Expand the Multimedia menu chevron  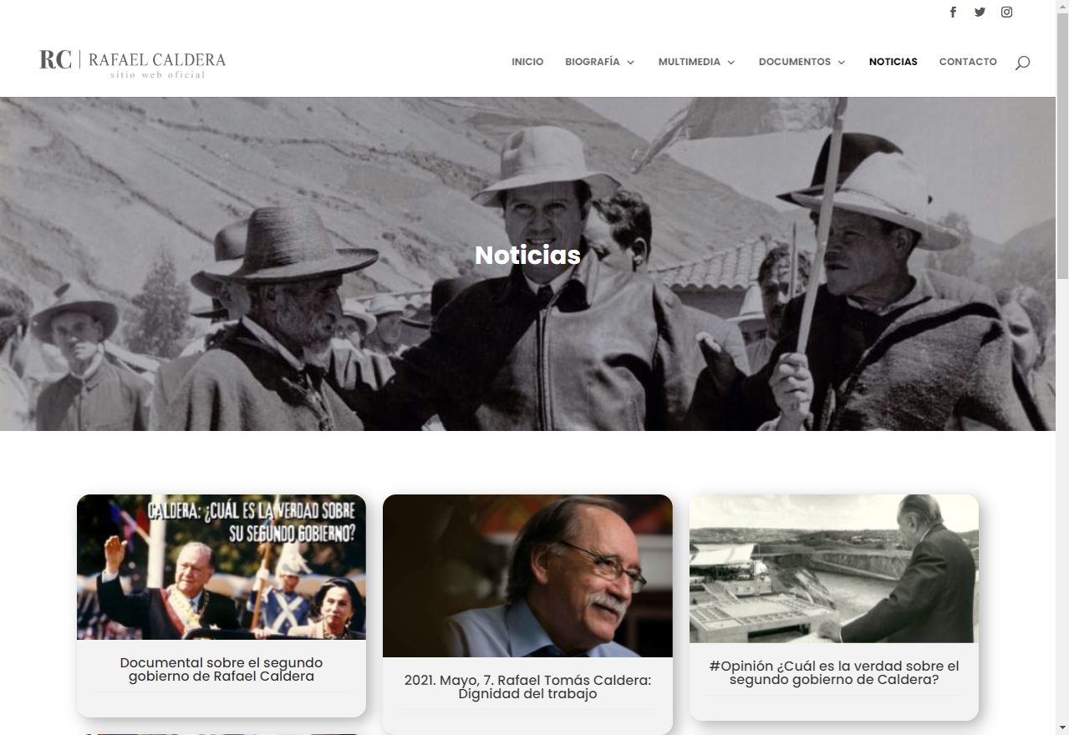730,63
